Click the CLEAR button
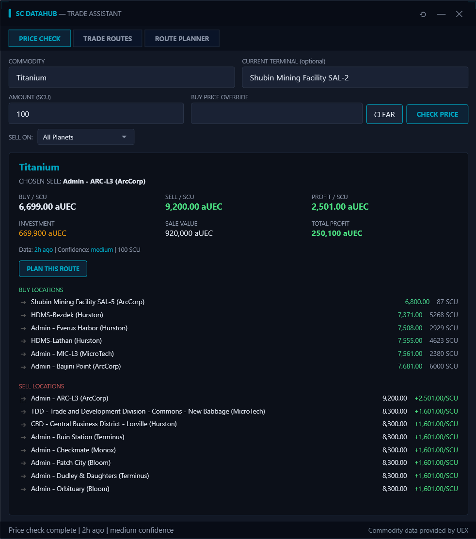 click(384, 114)
